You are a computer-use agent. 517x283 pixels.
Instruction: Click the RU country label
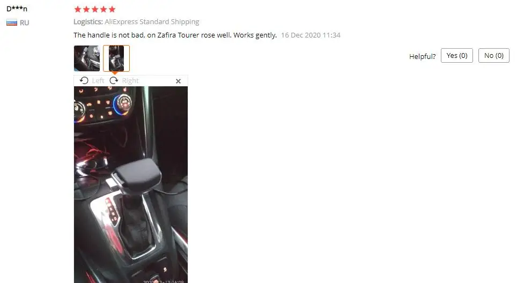(24, 23)
